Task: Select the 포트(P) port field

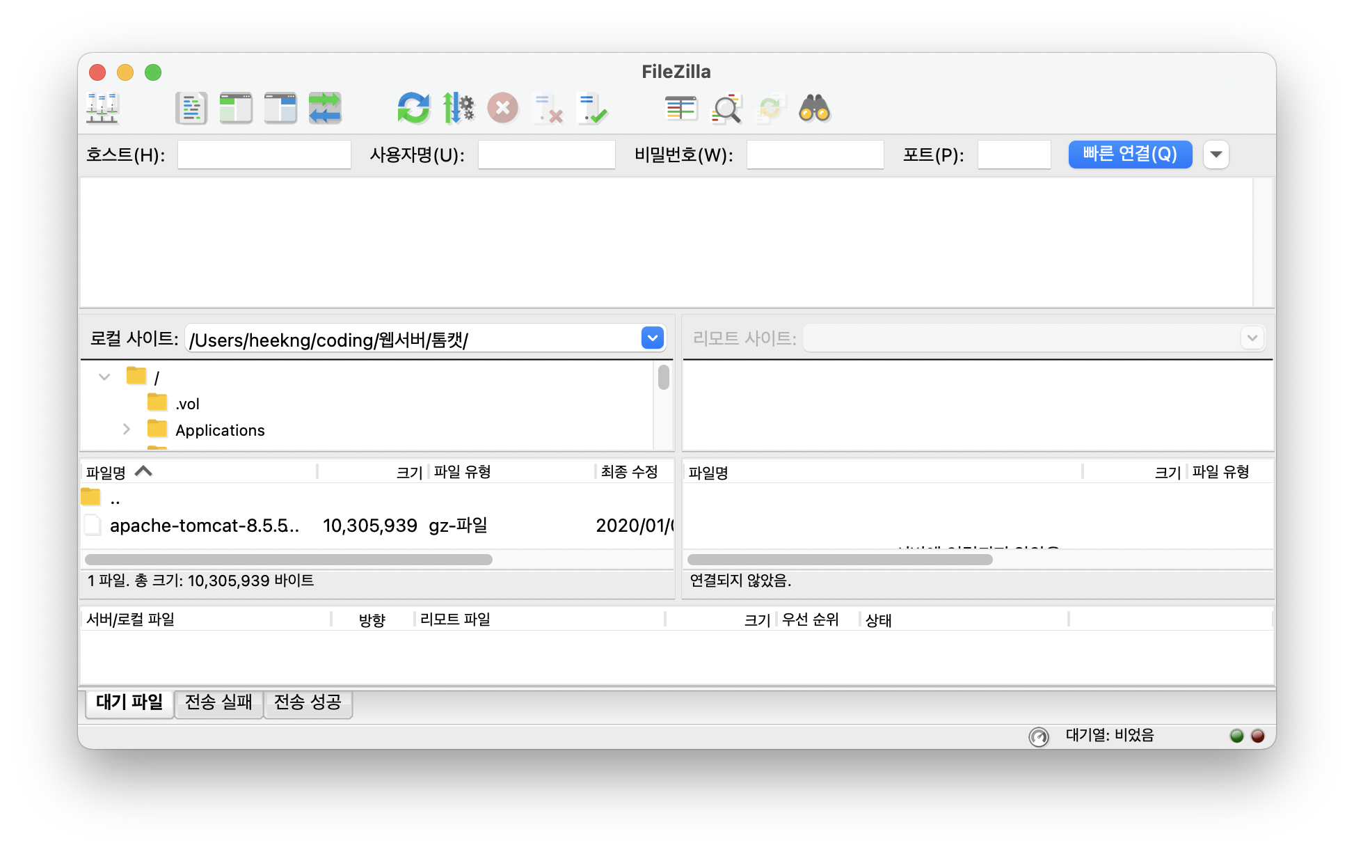Action: click(1014, 155)
